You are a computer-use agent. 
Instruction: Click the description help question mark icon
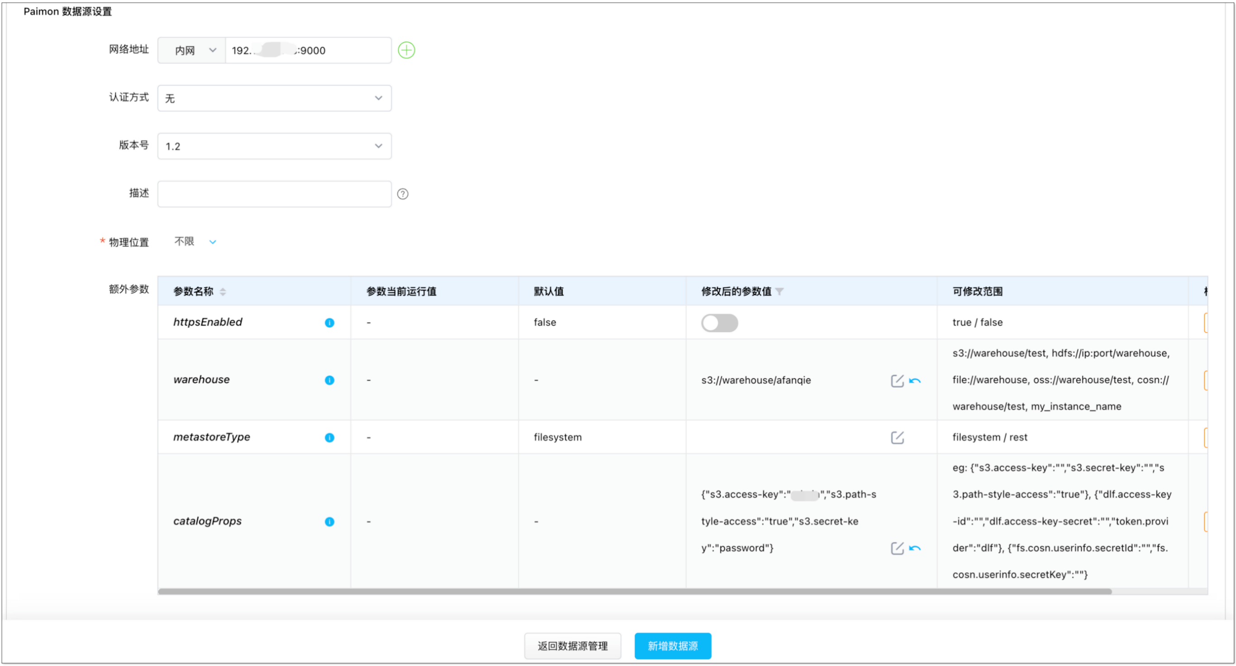pyautogui.click(x=403, y=194)
